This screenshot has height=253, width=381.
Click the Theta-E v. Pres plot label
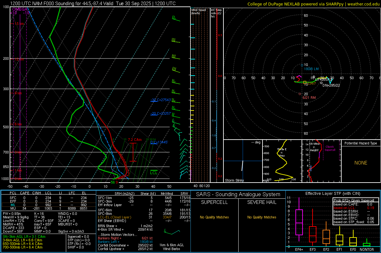(282, 152)
